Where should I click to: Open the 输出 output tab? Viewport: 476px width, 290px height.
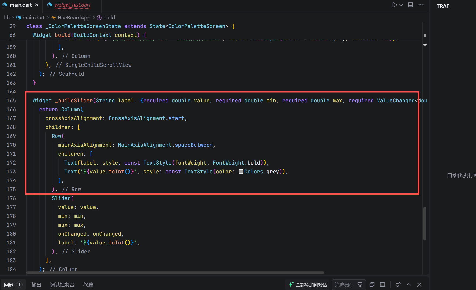tap(36, 285)
